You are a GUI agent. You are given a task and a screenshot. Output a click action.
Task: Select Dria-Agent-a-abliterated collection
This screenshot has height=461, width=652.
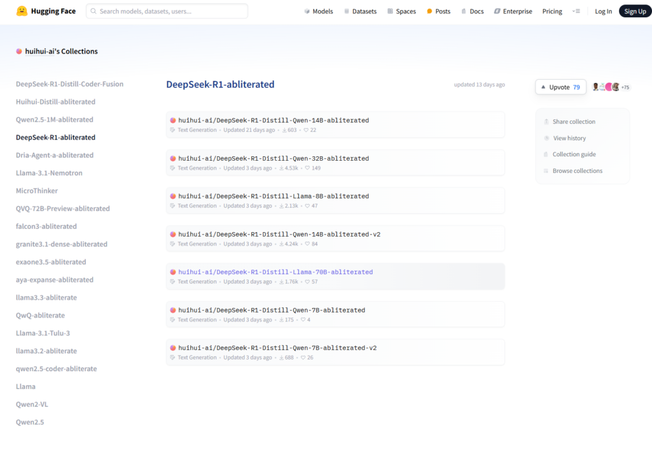click(x=55, y=156)
